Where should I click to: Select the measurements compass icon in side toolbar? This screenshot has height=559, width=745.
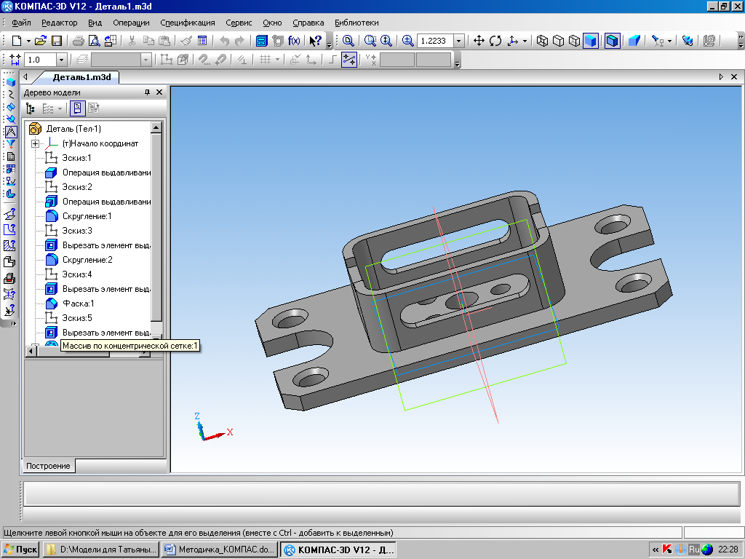pyautogui.click(x=10, y=132)
